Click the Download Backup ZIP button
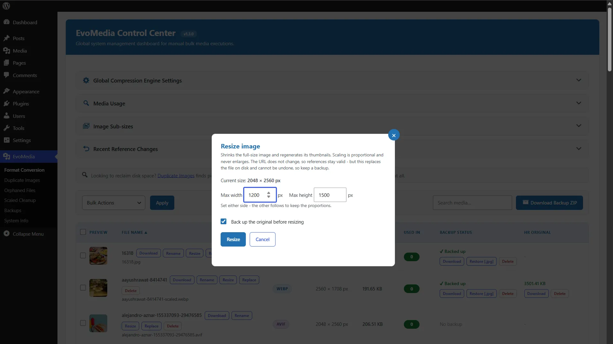 tap(549, 203)
